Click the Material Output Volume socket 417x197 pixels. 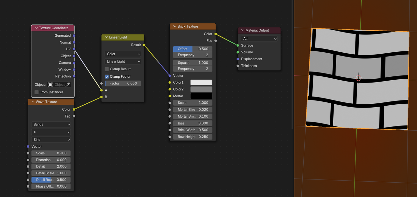238,52
